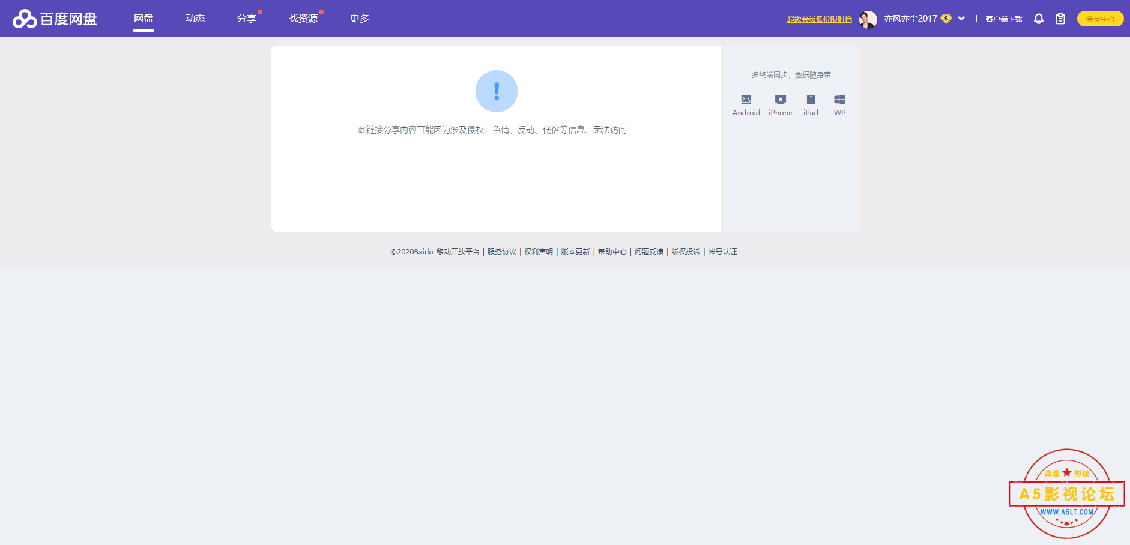
Task: Click the 客户端下载 link
Action: [1003, 19]
